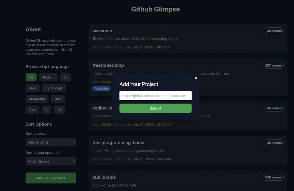Select the Java language filter

pyautogui.click(x=32, y=88)
